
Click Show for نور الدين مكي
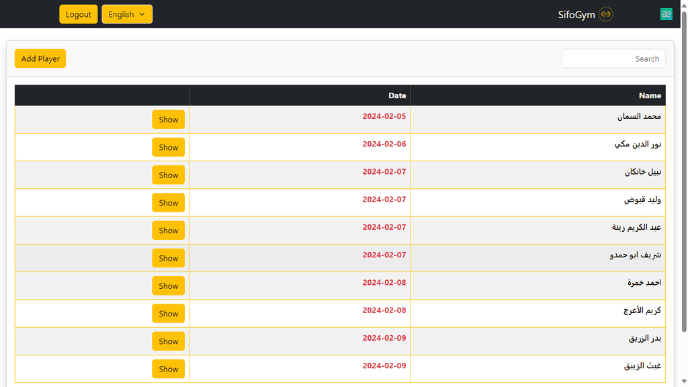pos(169,147)
